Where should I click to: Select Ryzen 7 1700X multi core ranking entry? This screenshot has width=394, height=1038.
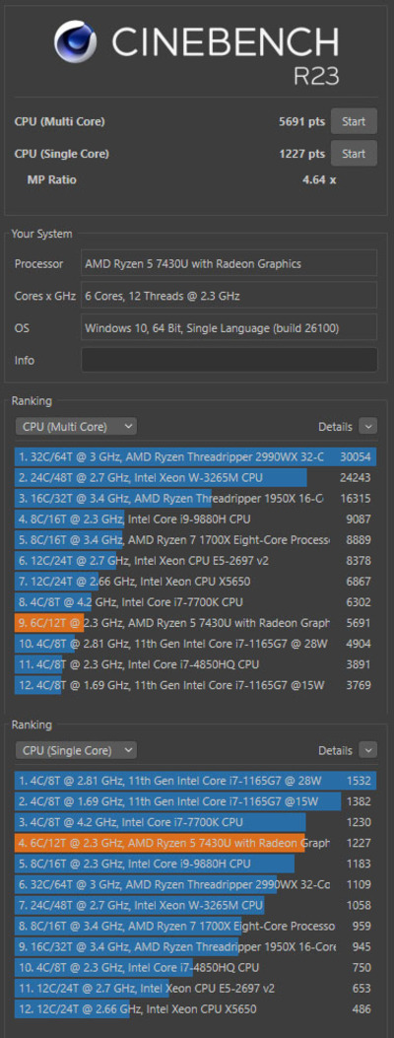click(196, 539)
